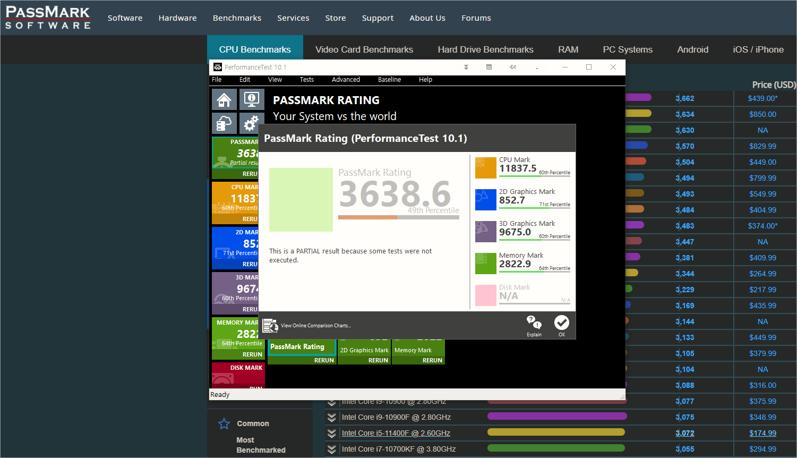Click the Price (USD) column header
The height and width of the screenshot is (458, 797).
pyautogui.click(x=774, y=84)
